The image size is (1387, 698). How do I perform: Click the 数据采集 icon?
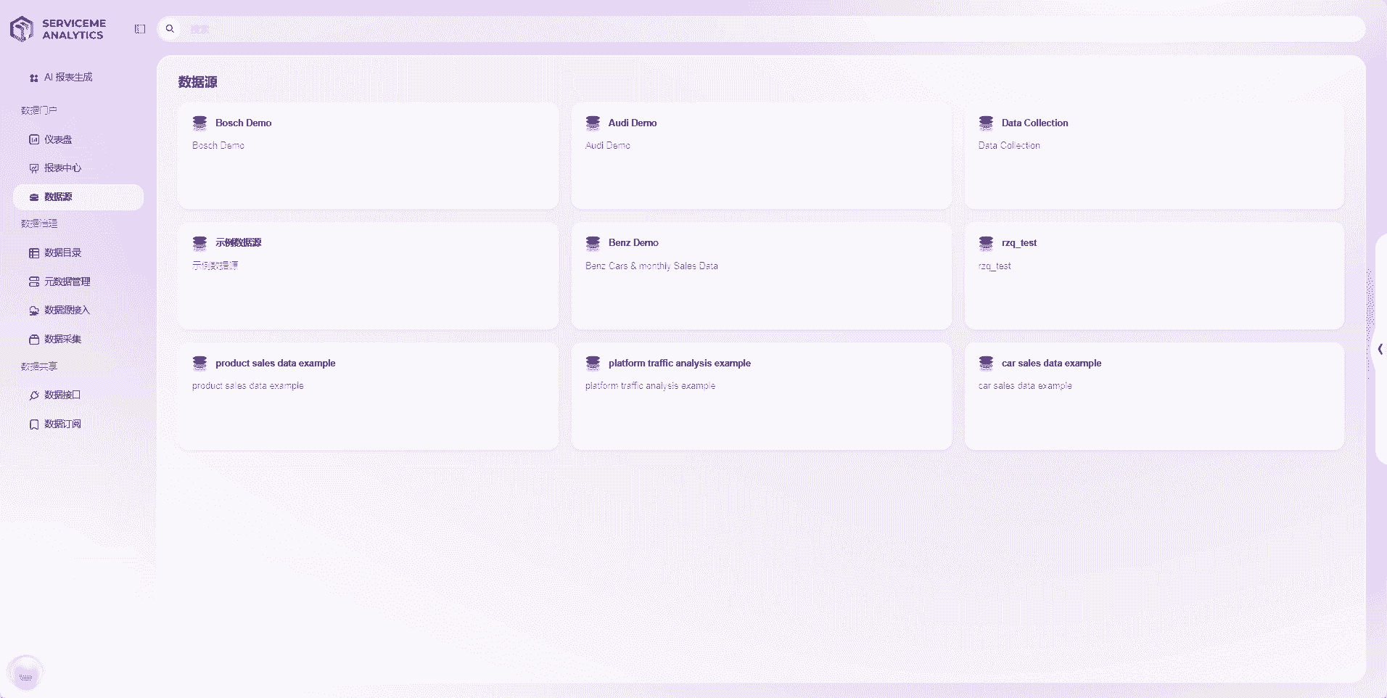[x=34, y=340]
